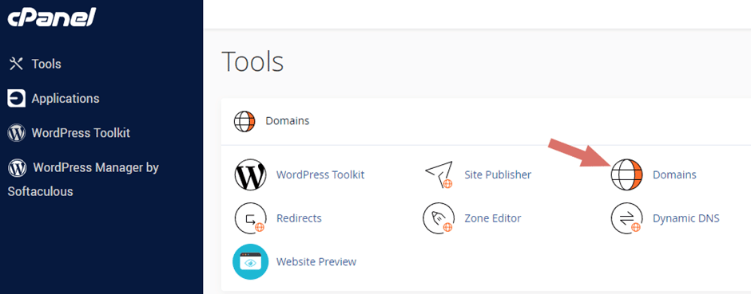Open the Domains tool link
This screenshot has width=751, height=294.
click(x=674, y=174)
